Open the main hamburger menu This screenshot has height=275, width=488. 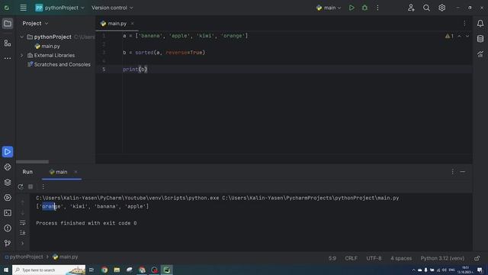(24, 8)
